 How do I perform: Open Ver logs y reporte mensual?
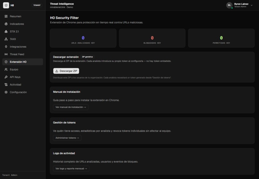(x=71, y=169)
